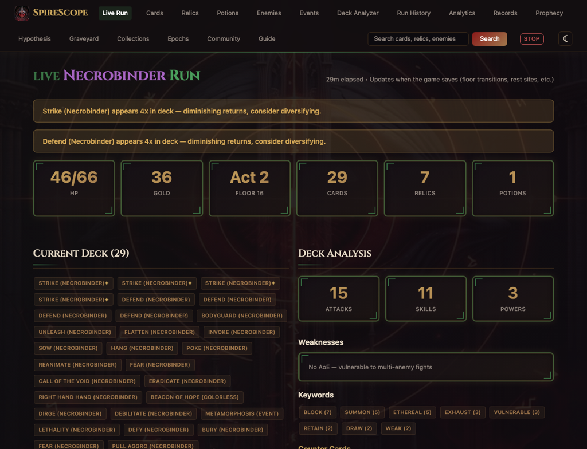587x449 pixels.
Task: Navigate to Enemies
Action: 269,13
